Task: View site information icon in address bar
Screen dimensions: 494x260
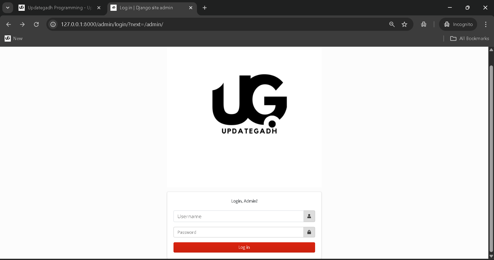Action: pyautogui.click(x=53, y=24)
